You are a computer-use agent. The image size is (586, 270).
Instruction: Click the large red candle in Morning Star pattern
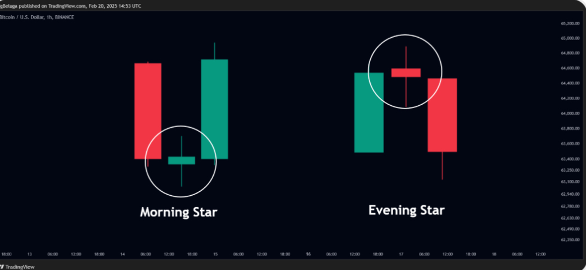[148, 111]
